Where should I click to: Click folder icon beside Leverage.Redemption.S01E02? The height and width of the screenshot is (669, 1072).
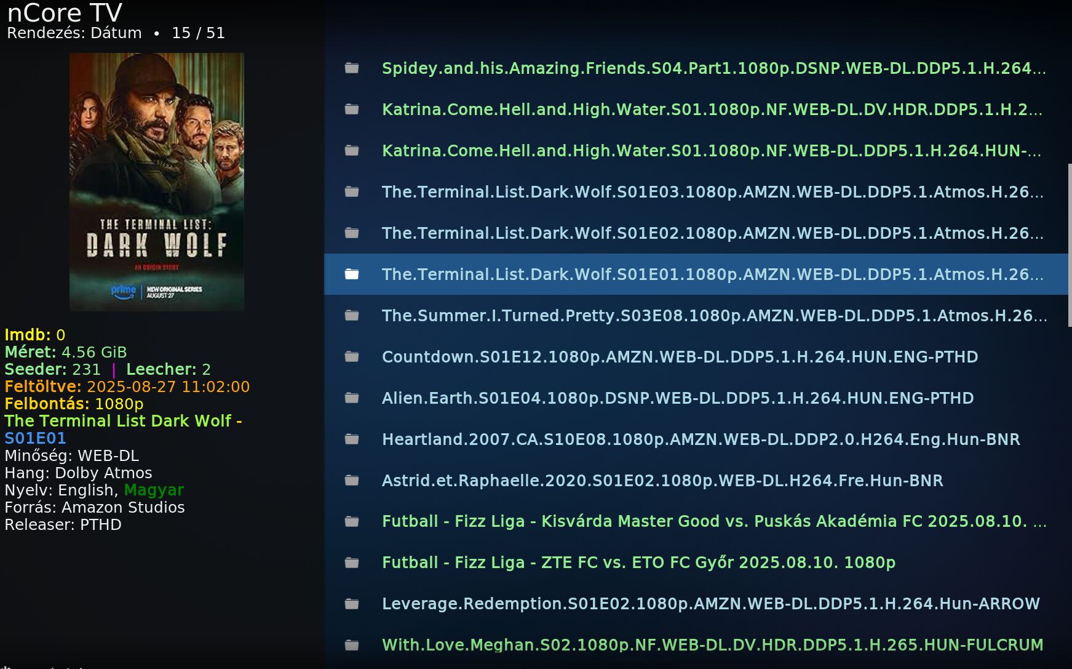[x=352, y=604]
